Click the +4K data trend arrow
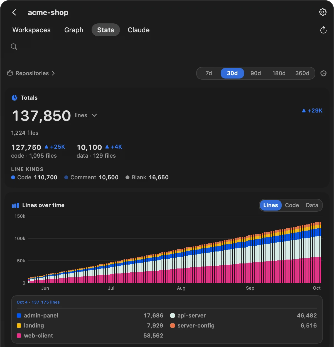The width and height of the screenshot is (334, 347). (x=107, y=147)
